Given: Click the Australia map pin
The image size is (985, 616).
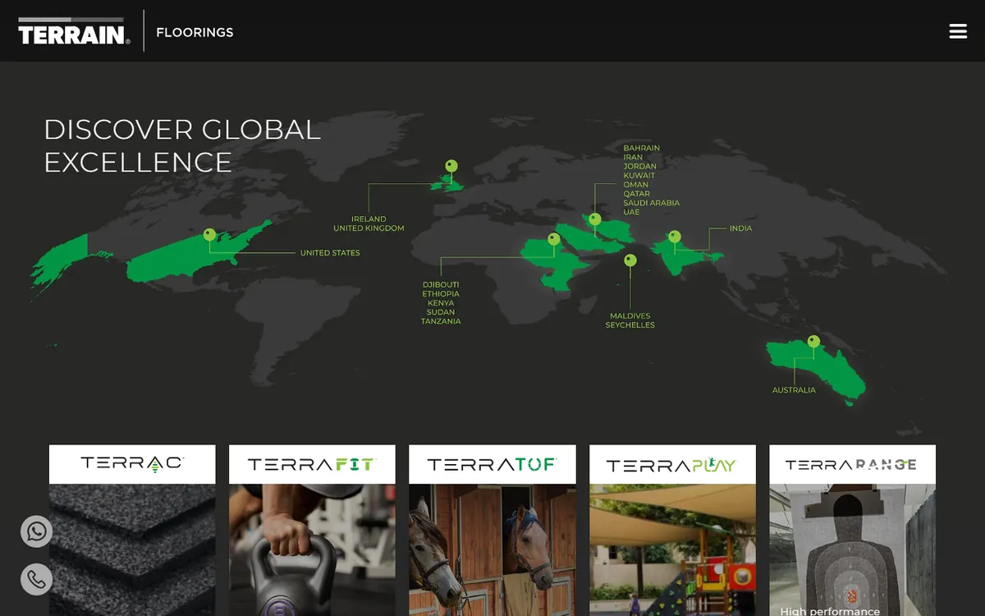Looking at the screenshot, I should click(813, 341).
